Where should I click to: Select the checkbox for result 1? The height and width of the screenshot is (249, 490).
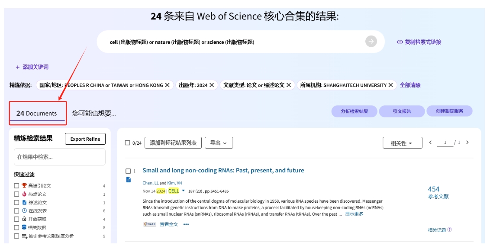coord(128,171)
